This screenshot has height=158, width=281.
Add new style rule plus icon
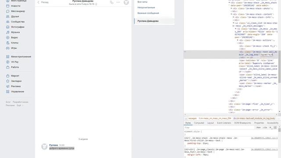point(270,128)
